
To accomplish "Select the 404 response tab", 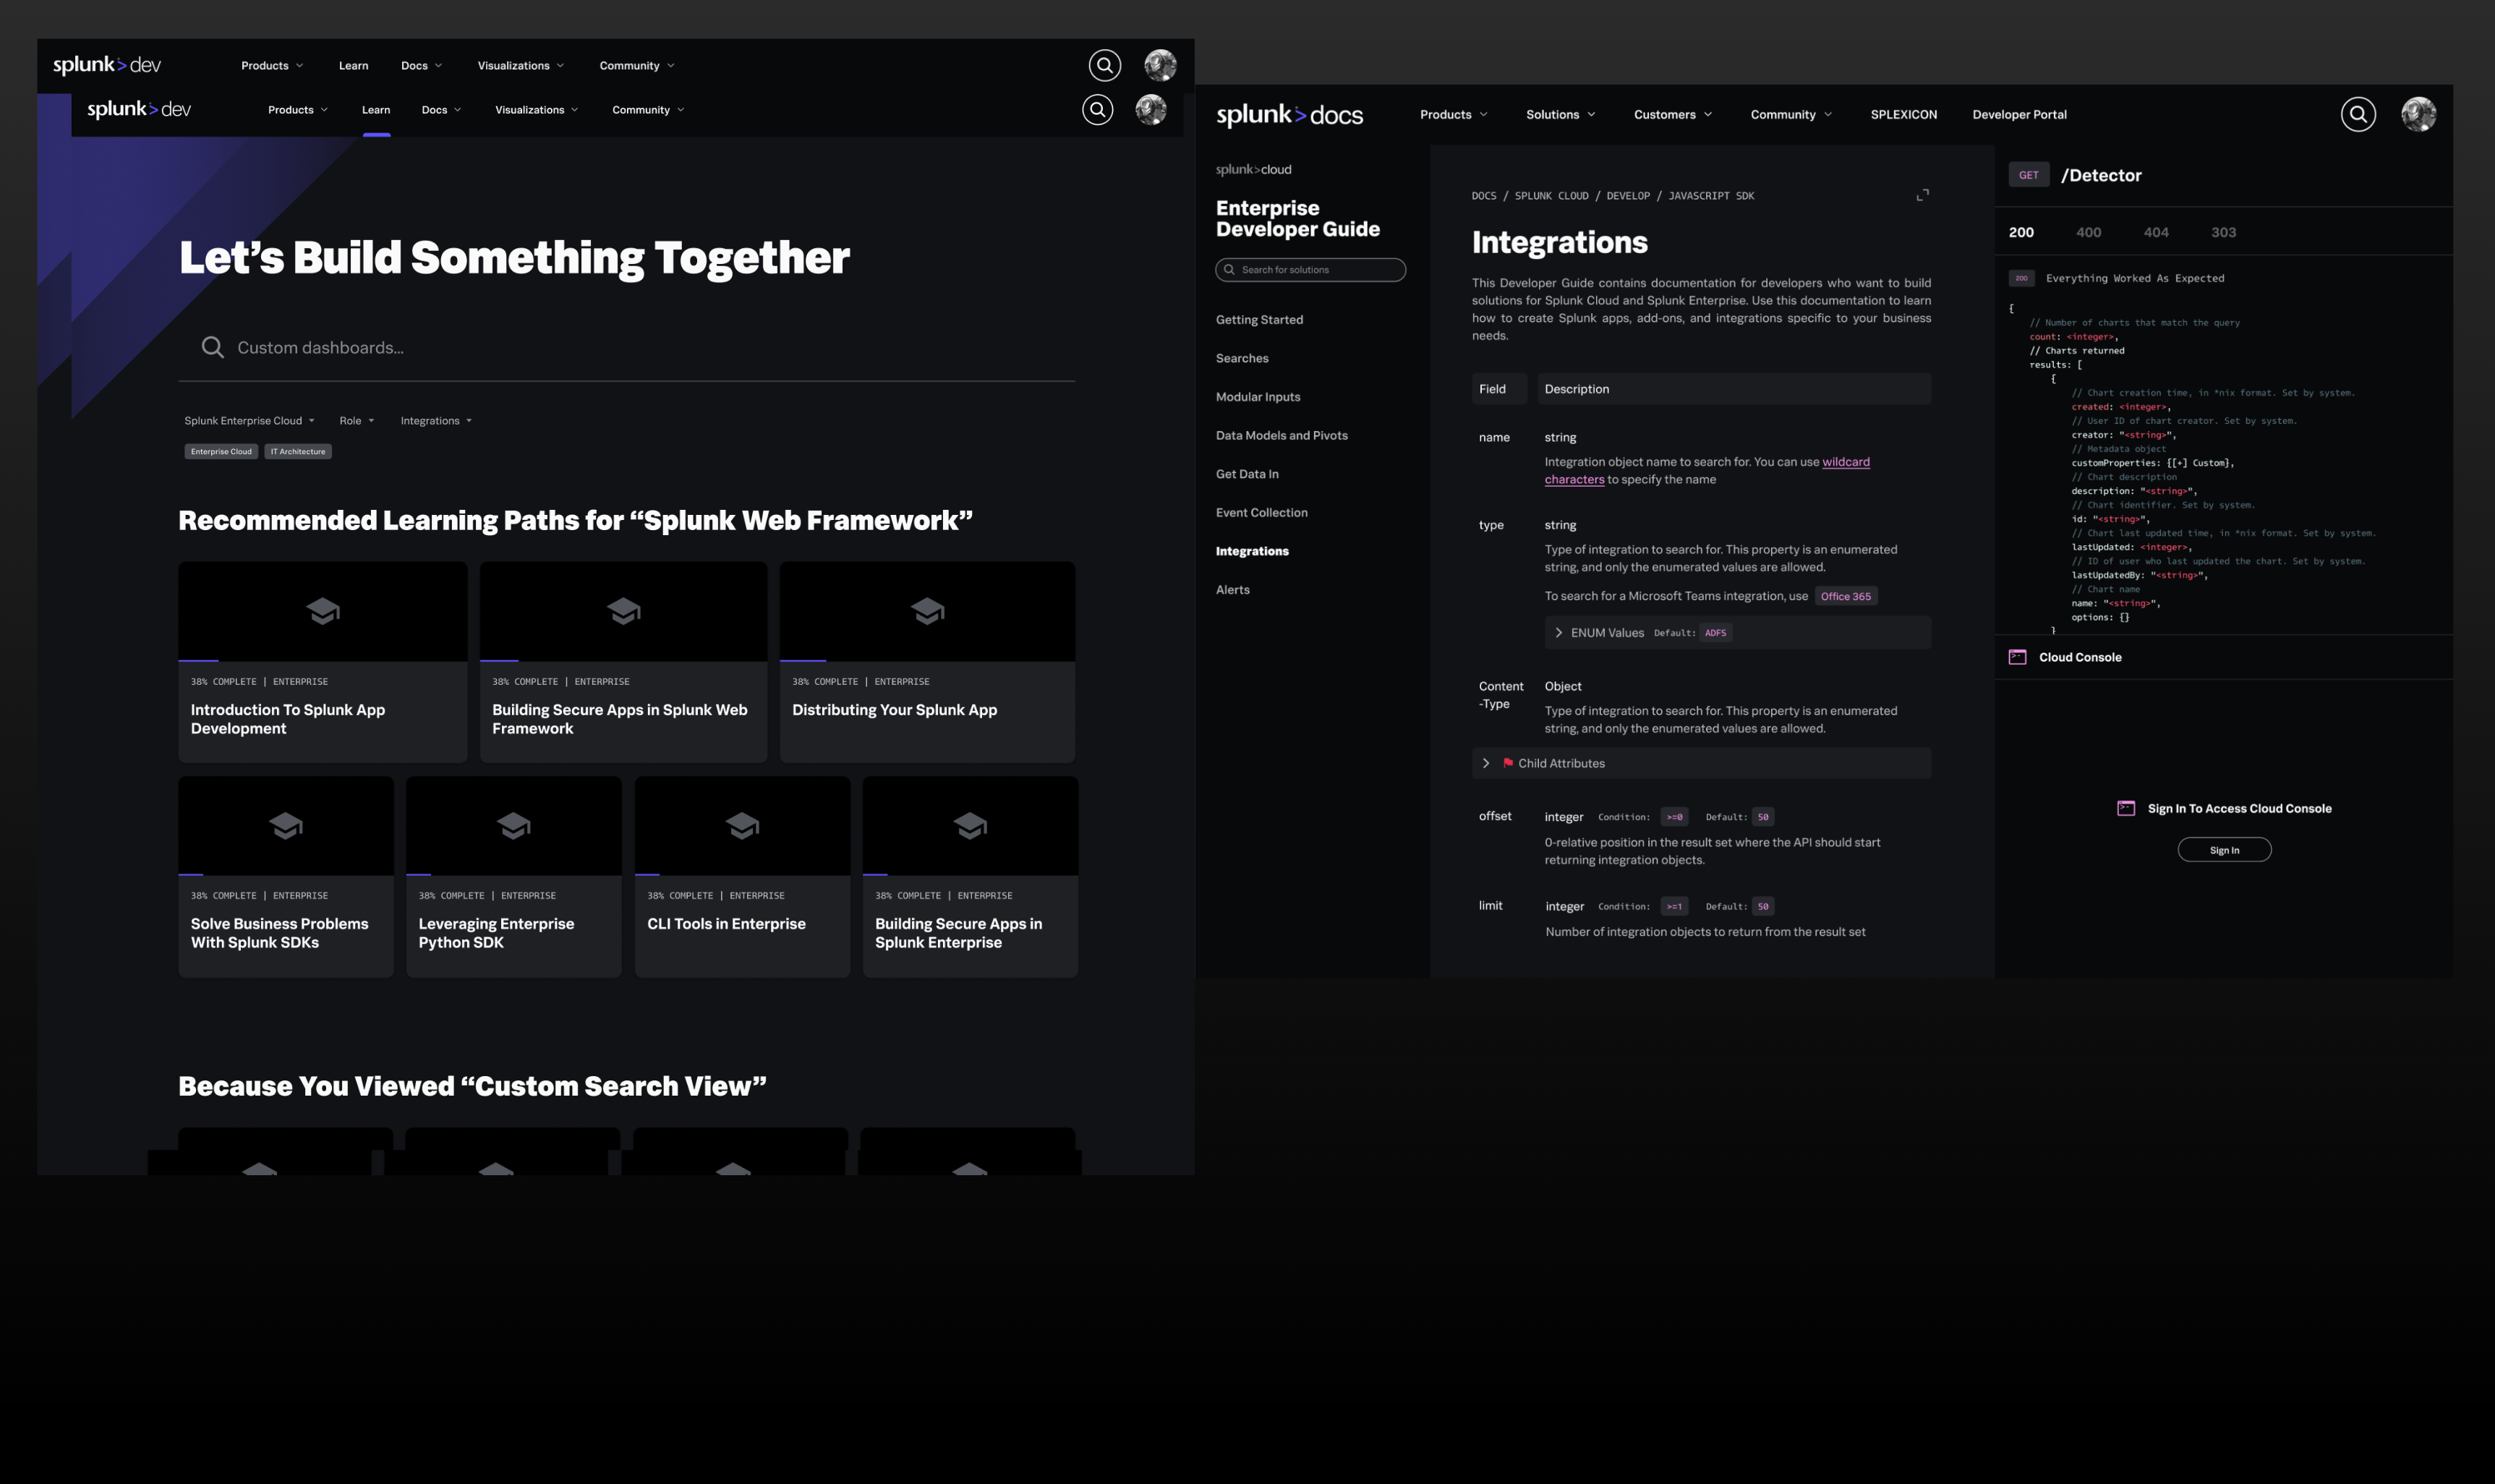I will coord(2156,232).
